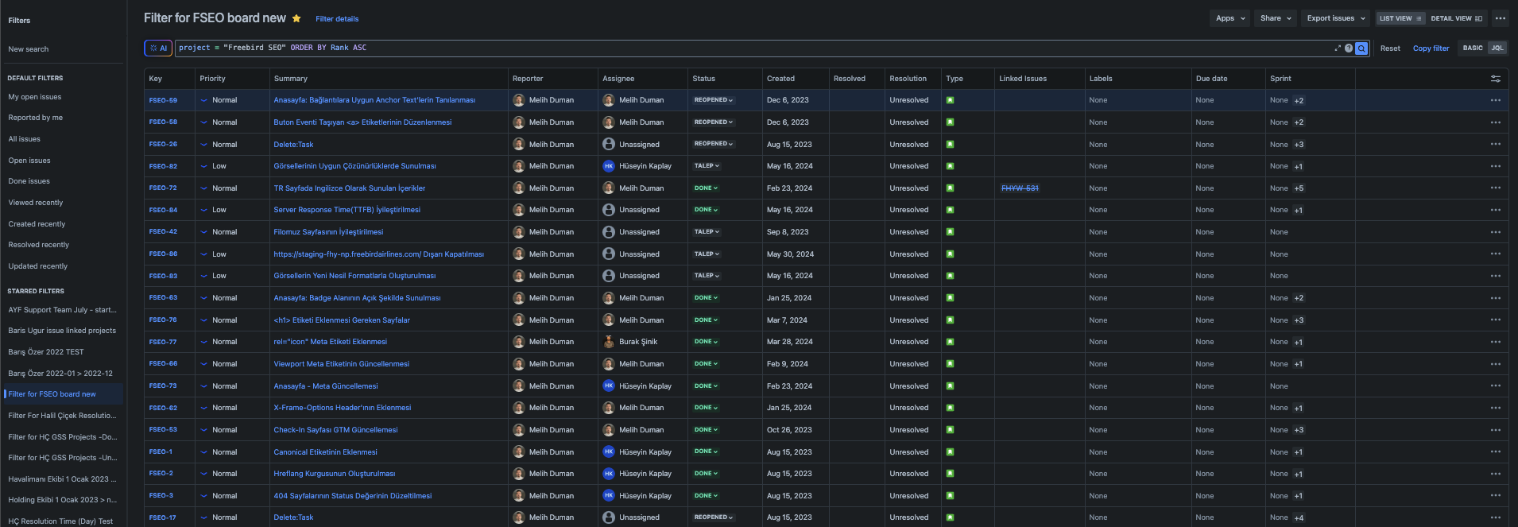1518x527 pixels.
Task: Select Done issues in sidebar filters
Action: coord(29,181)
